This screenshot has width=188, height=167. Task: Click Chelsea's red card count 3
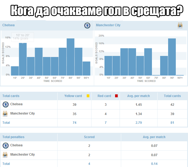coord(106,104)
